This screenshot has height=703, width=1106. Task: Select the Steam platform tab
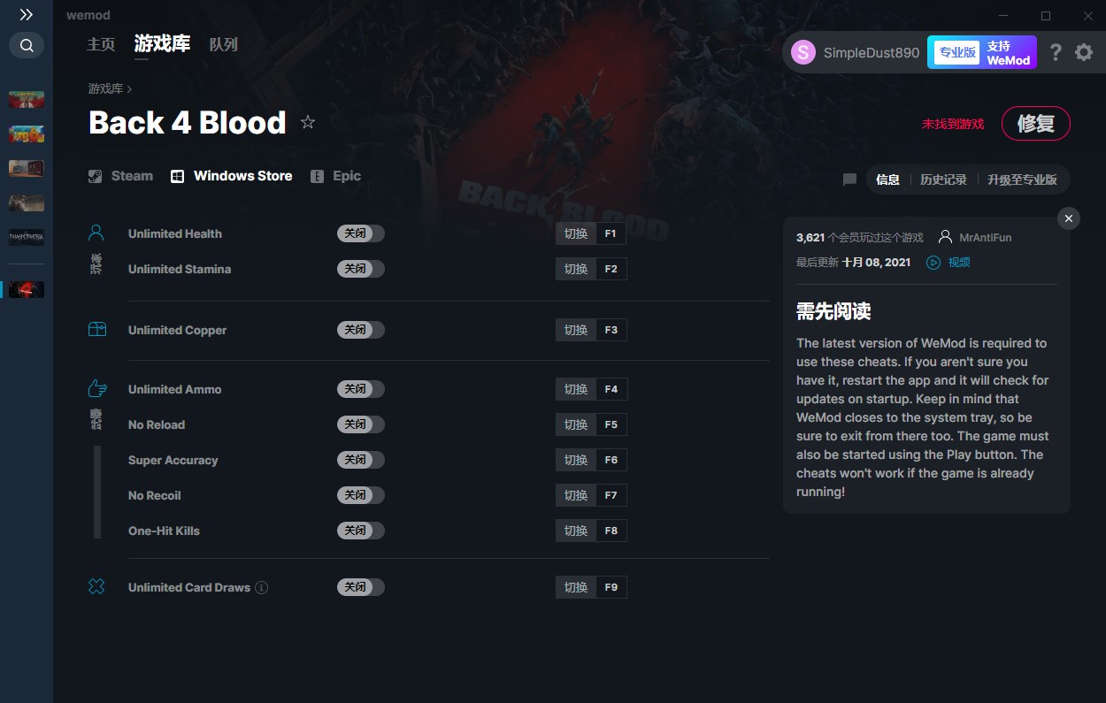pyautogui.click(x=121, y=176)
